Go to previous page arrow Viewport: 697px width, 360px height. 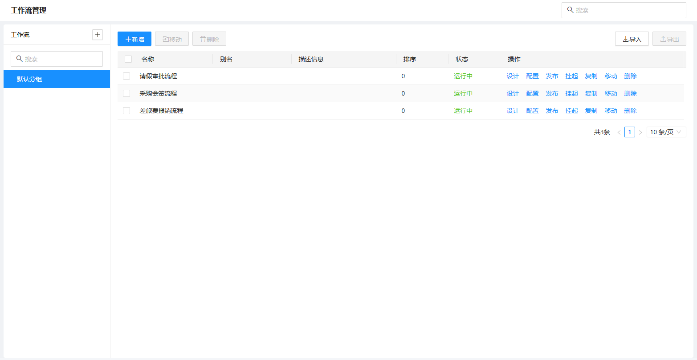pos(619,132)
